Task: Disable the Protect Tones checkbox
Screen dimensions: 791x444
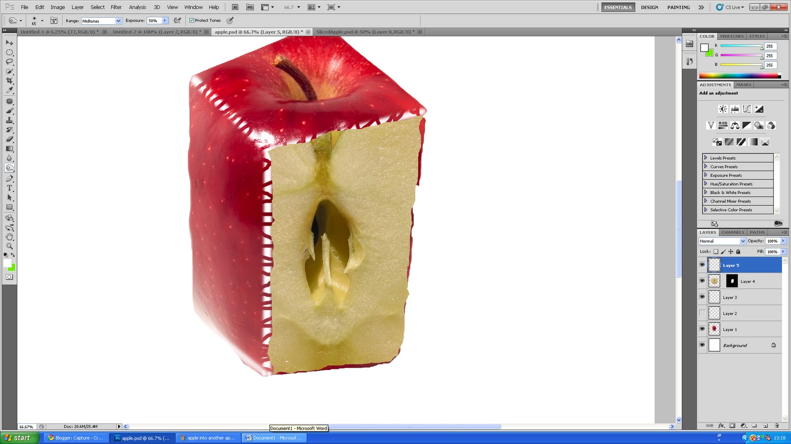Action: click(x=191, y=20)
